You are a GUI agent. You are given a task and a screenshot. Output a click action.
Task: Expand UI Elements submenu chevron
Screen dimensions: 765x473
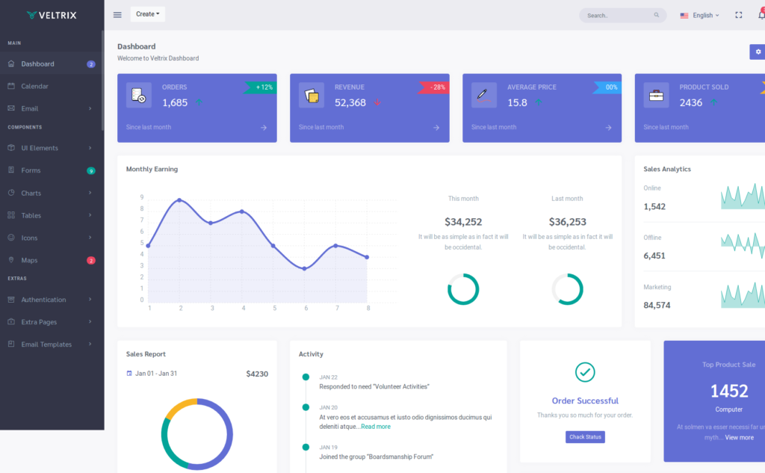pyautogui.click(x=90, y=148)
